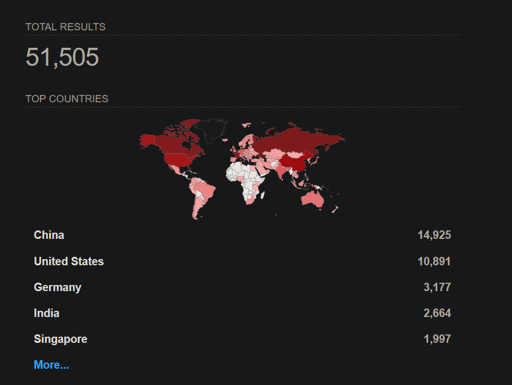
Task: Click the 10,891 United States count
Action: (434, 261)
